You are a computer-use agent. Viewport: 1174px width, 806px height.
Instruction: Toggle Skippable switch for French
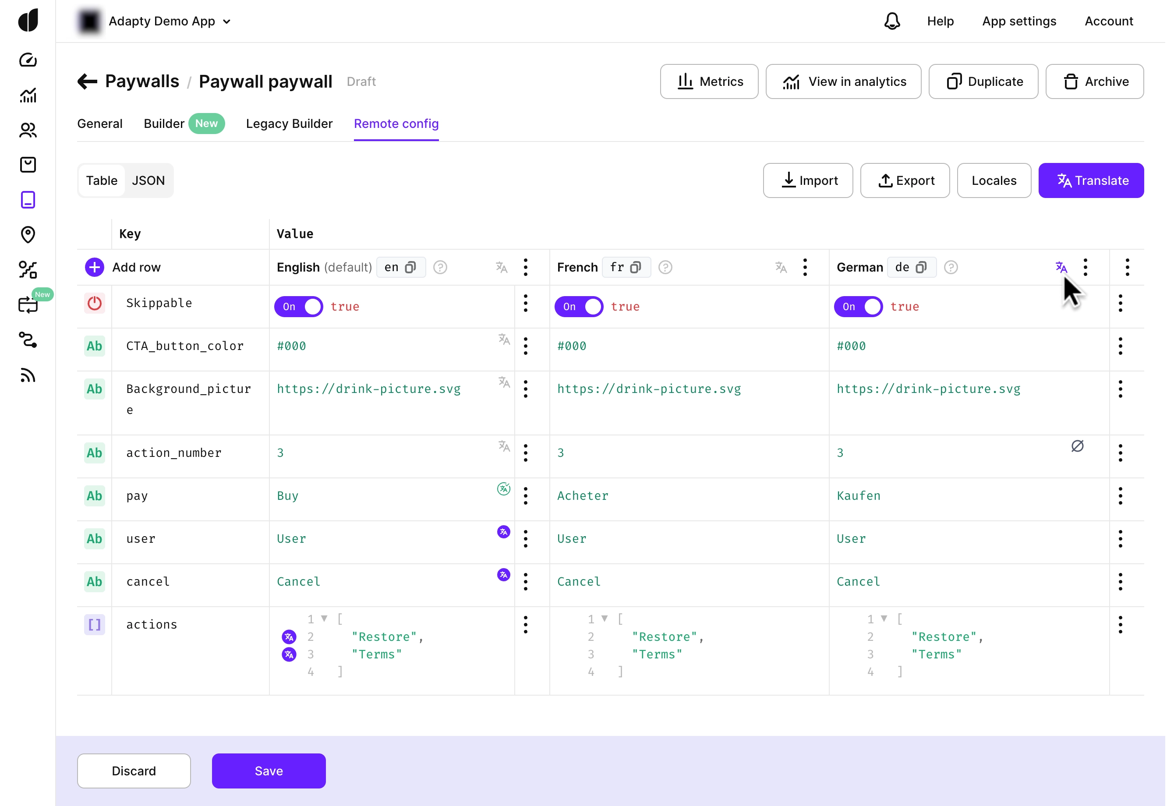(x=578, y=307)
